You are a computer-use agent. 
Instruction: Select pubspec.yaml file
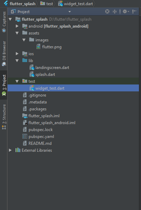click(41, 137)
